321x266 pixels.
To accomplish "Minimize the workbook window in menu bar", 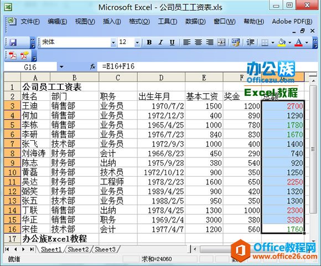I will pyautogui.click(x=294, y=32).
